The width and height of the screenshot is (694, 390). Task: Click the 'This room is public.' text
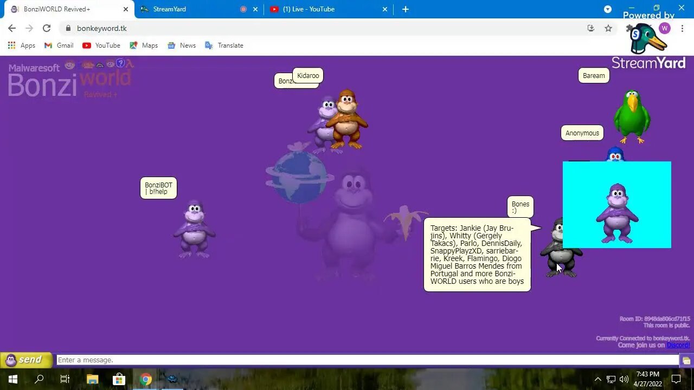coord(667,326)
